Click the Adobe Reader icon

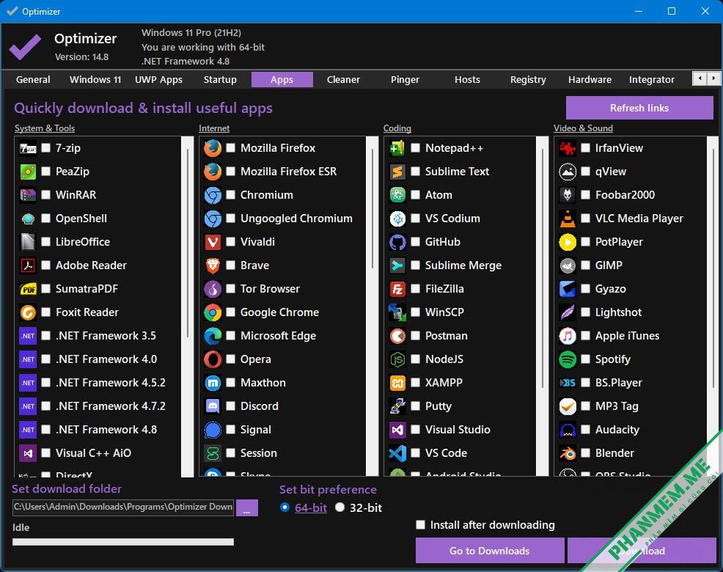28,265
